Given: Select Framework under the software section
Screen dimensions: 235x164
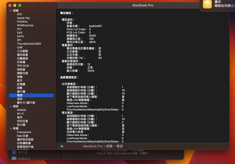Looking at the screenshot, I should pyautogui.click(x=24, y=132).
